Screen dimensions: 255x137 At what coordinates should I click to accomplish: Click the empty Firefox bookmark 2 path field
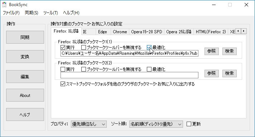[x=129, y=75]
